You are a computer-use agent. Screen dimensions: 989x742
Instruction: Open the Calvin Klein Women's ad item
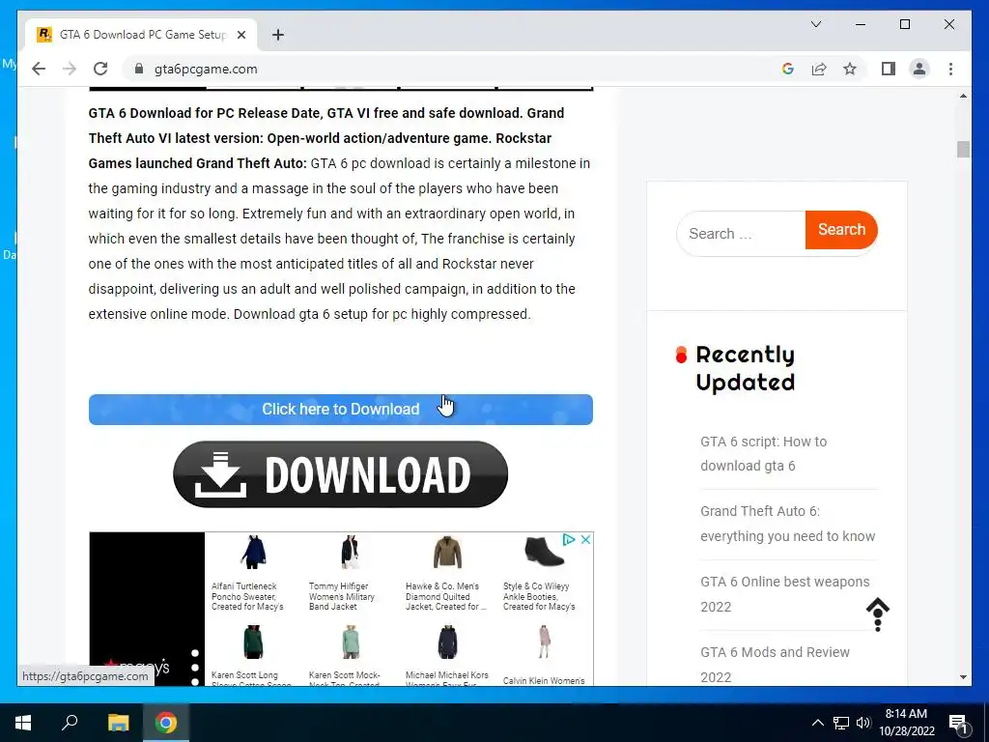pos(544,655)
